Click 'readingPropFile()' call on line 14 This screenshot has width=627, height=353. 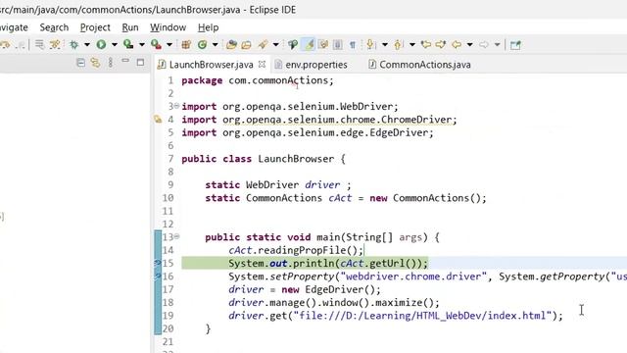tap(308, 250)
